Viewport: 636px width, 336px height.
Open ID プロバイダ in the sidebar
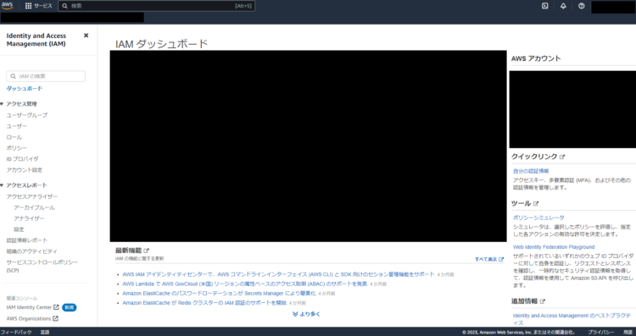pos(23,159)
